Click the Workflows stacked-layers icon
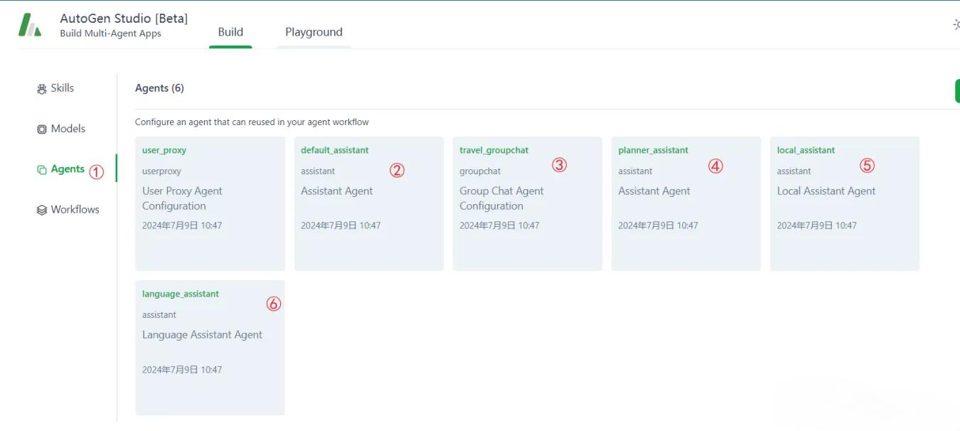 click(42, 211)
